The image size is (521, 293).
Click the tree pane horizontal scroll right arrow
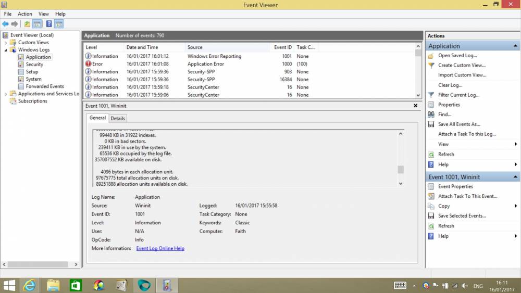(x=76, y=264)
